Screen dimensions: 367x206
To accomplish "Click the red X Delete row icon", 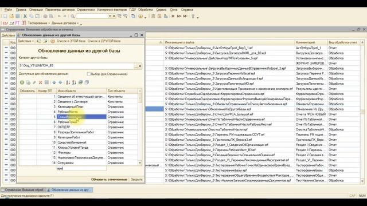I will [x=40, y=82].
